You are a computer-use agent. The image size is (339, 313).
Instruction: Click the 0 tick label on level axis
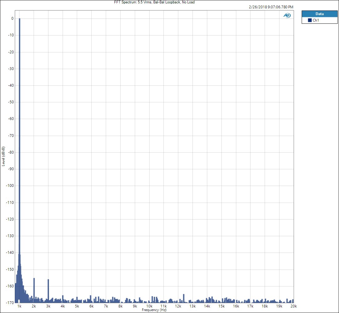[x=12, y=19]
